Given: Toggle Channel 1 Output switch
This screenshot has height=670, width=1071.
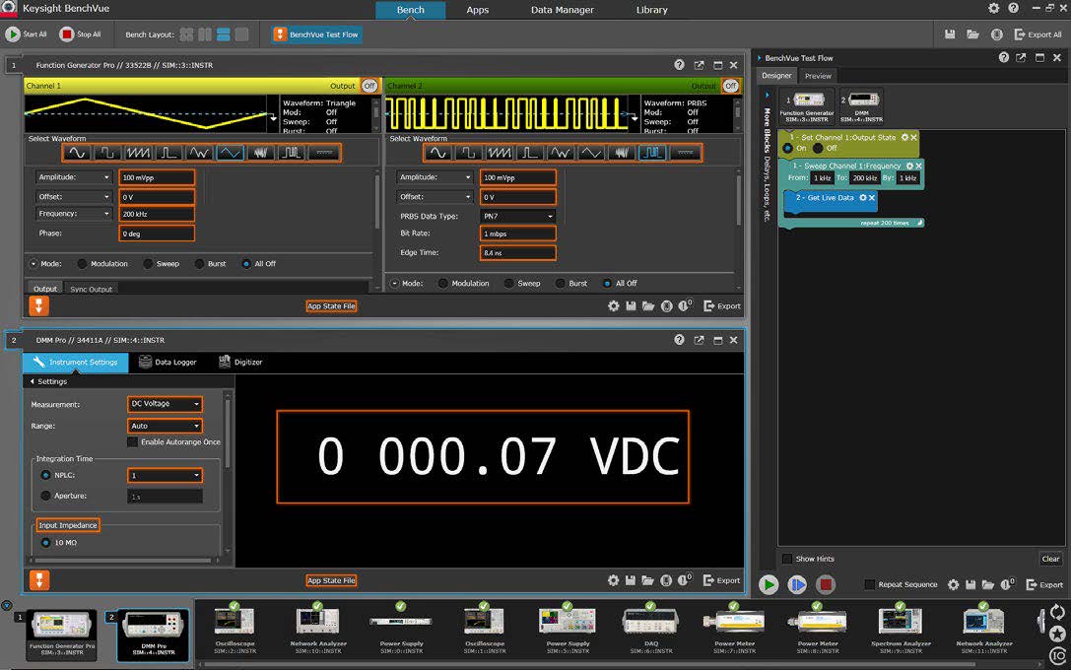Looking at the screenshot, I should tap(369, 87).
